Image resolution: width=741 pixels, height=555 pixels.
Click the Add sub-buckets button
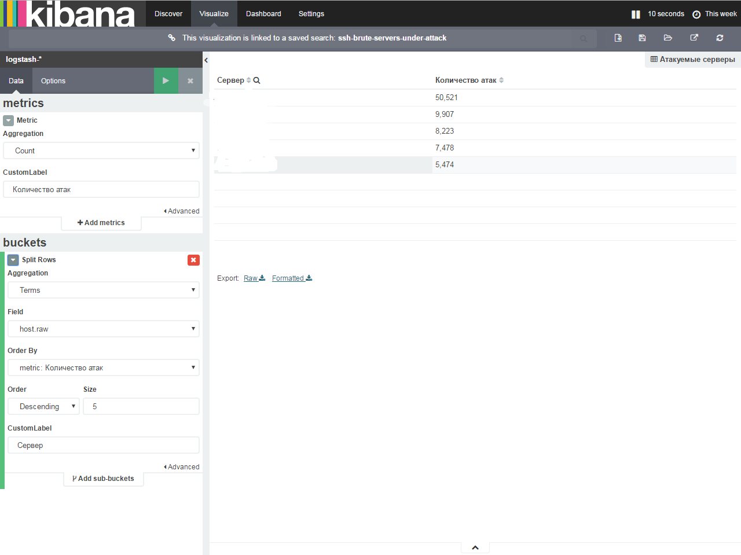point(104,479)
